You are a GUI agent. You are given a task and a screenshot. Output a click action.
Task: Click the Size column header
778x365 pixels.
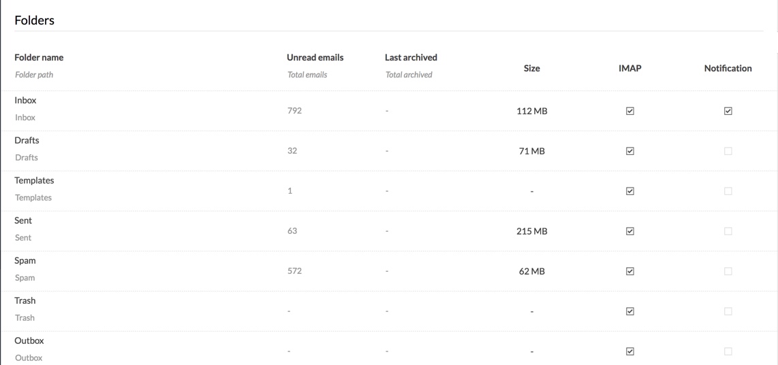pyautogui.click(x=531, y=69)
